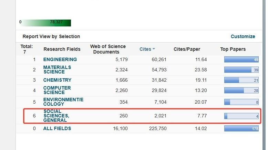Screen dimensions: 268x150
Task: Click the Top Papers column header
Action: point(233,49)
